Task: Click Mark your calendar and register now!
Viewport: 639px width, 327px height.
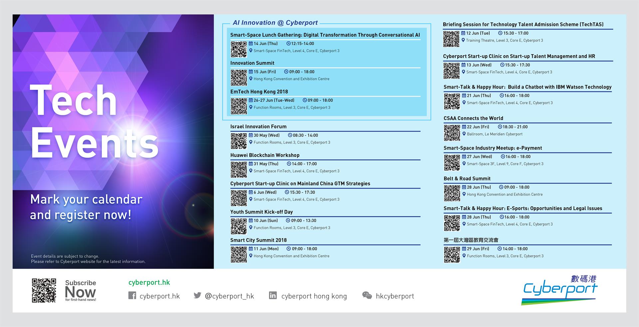Action: 86,207
